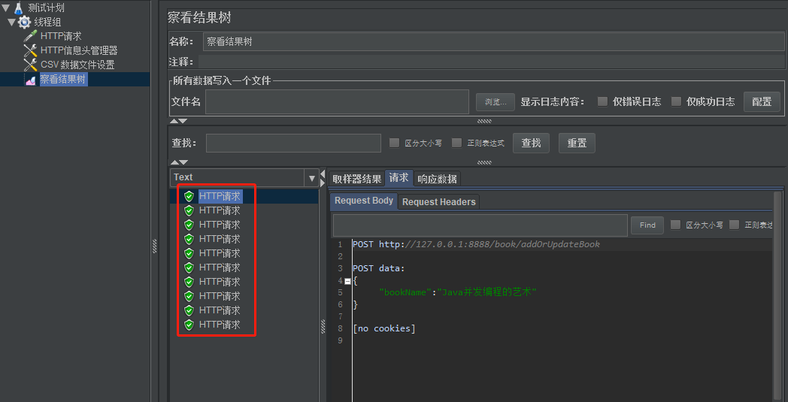The height and width of the screenshot is (402, 788).
Task: Select 测试计划 in the tree
Action: point(46,8)
